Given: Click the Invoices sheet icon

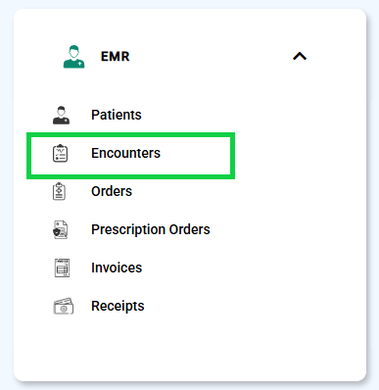Looking at the screenshot, I should pyautogui.click(x=62, y=268).
